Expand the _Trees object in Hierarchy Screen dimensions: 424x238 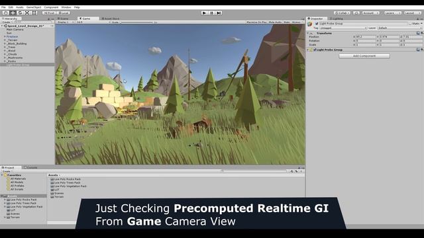coord(5,47)
